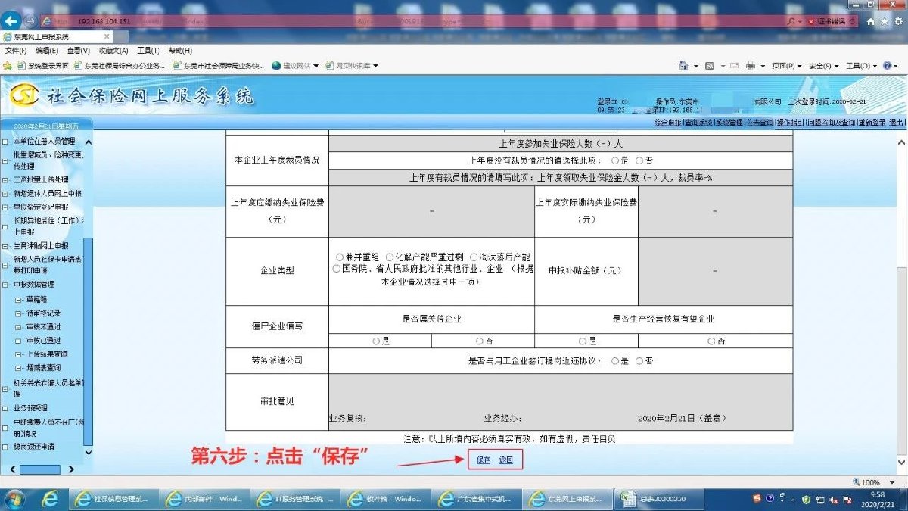Open 操作指引 in top navigation
The image size is (908, 511).
pos(790,122)
